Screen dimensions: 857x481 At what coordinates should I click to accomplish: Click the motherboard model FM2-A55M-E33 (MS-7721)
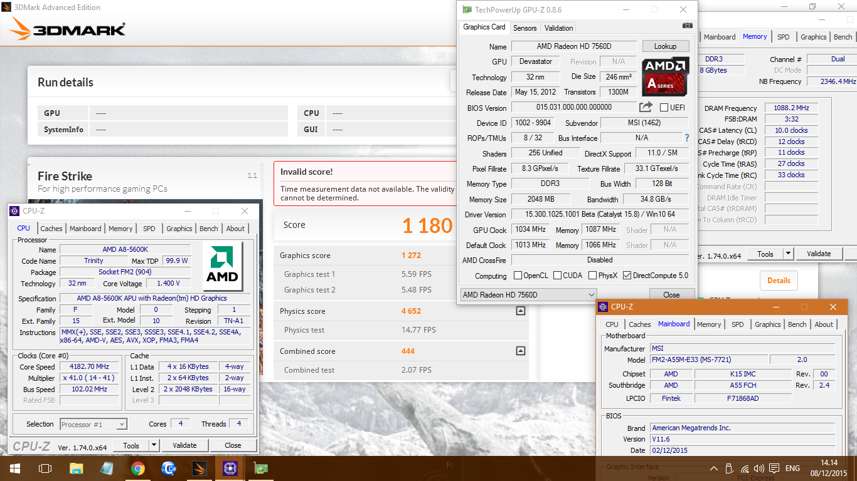(x=708, y=359)
